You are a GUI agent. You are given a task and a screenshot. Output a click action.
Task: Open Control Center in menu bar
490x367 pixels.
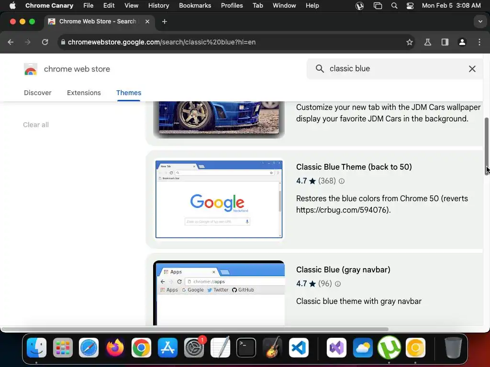click(410, 6)
